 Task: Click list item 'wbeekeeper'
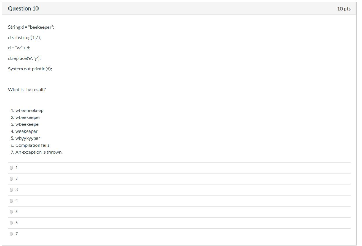coord(28,117)
